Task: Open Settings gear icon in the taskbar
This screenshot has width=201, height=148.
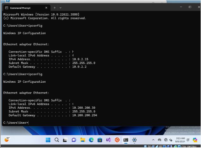Action: pyautogui.click(x=134, y=140)
